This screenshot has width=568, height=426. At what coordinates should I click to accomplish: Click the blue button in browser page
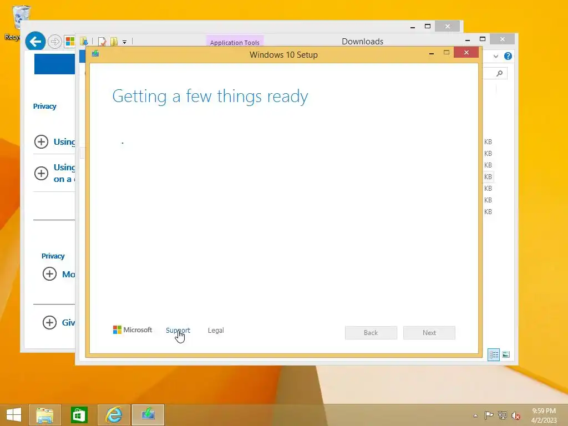click(54, 64)
